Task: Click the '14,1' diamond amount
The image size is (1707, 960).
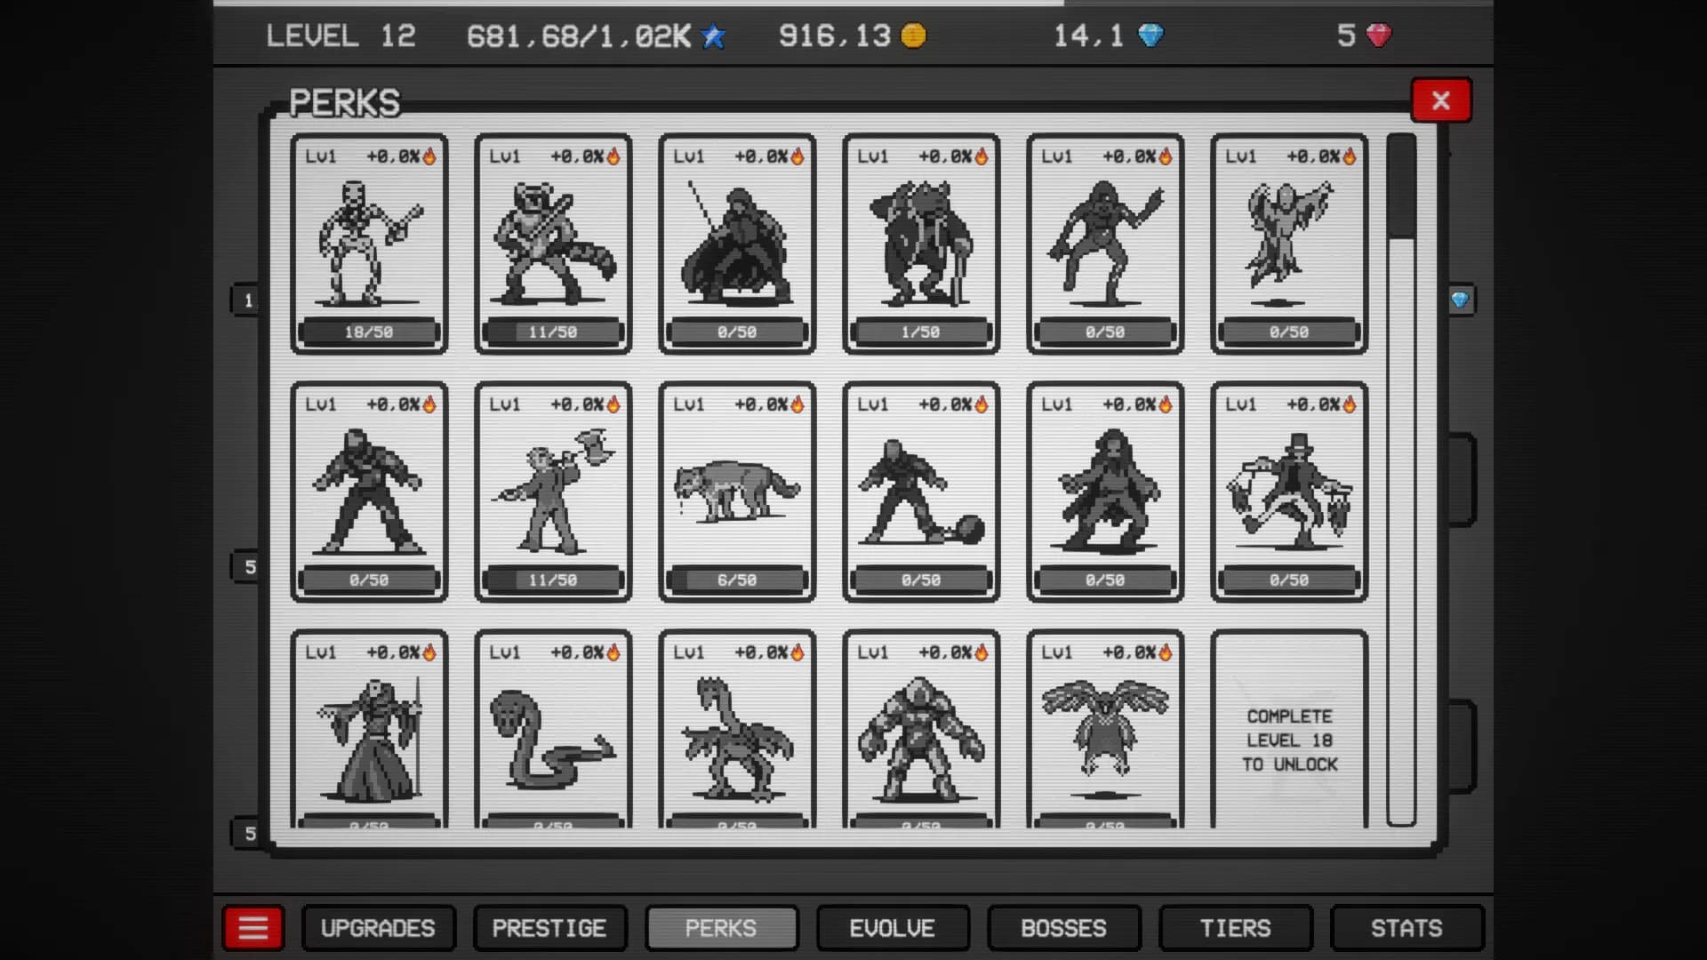Action: tap(1089, 36)
